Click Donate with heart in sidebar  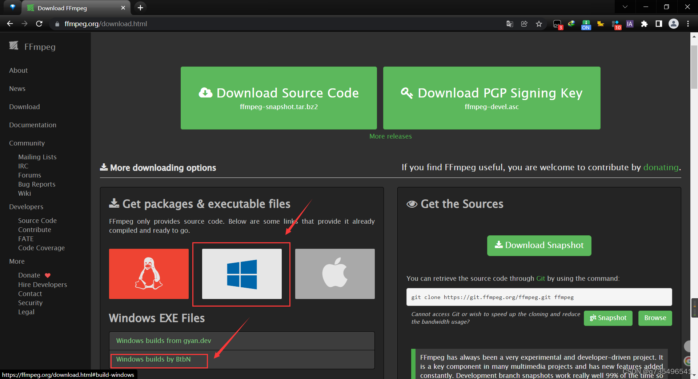(x=35, y=275)
